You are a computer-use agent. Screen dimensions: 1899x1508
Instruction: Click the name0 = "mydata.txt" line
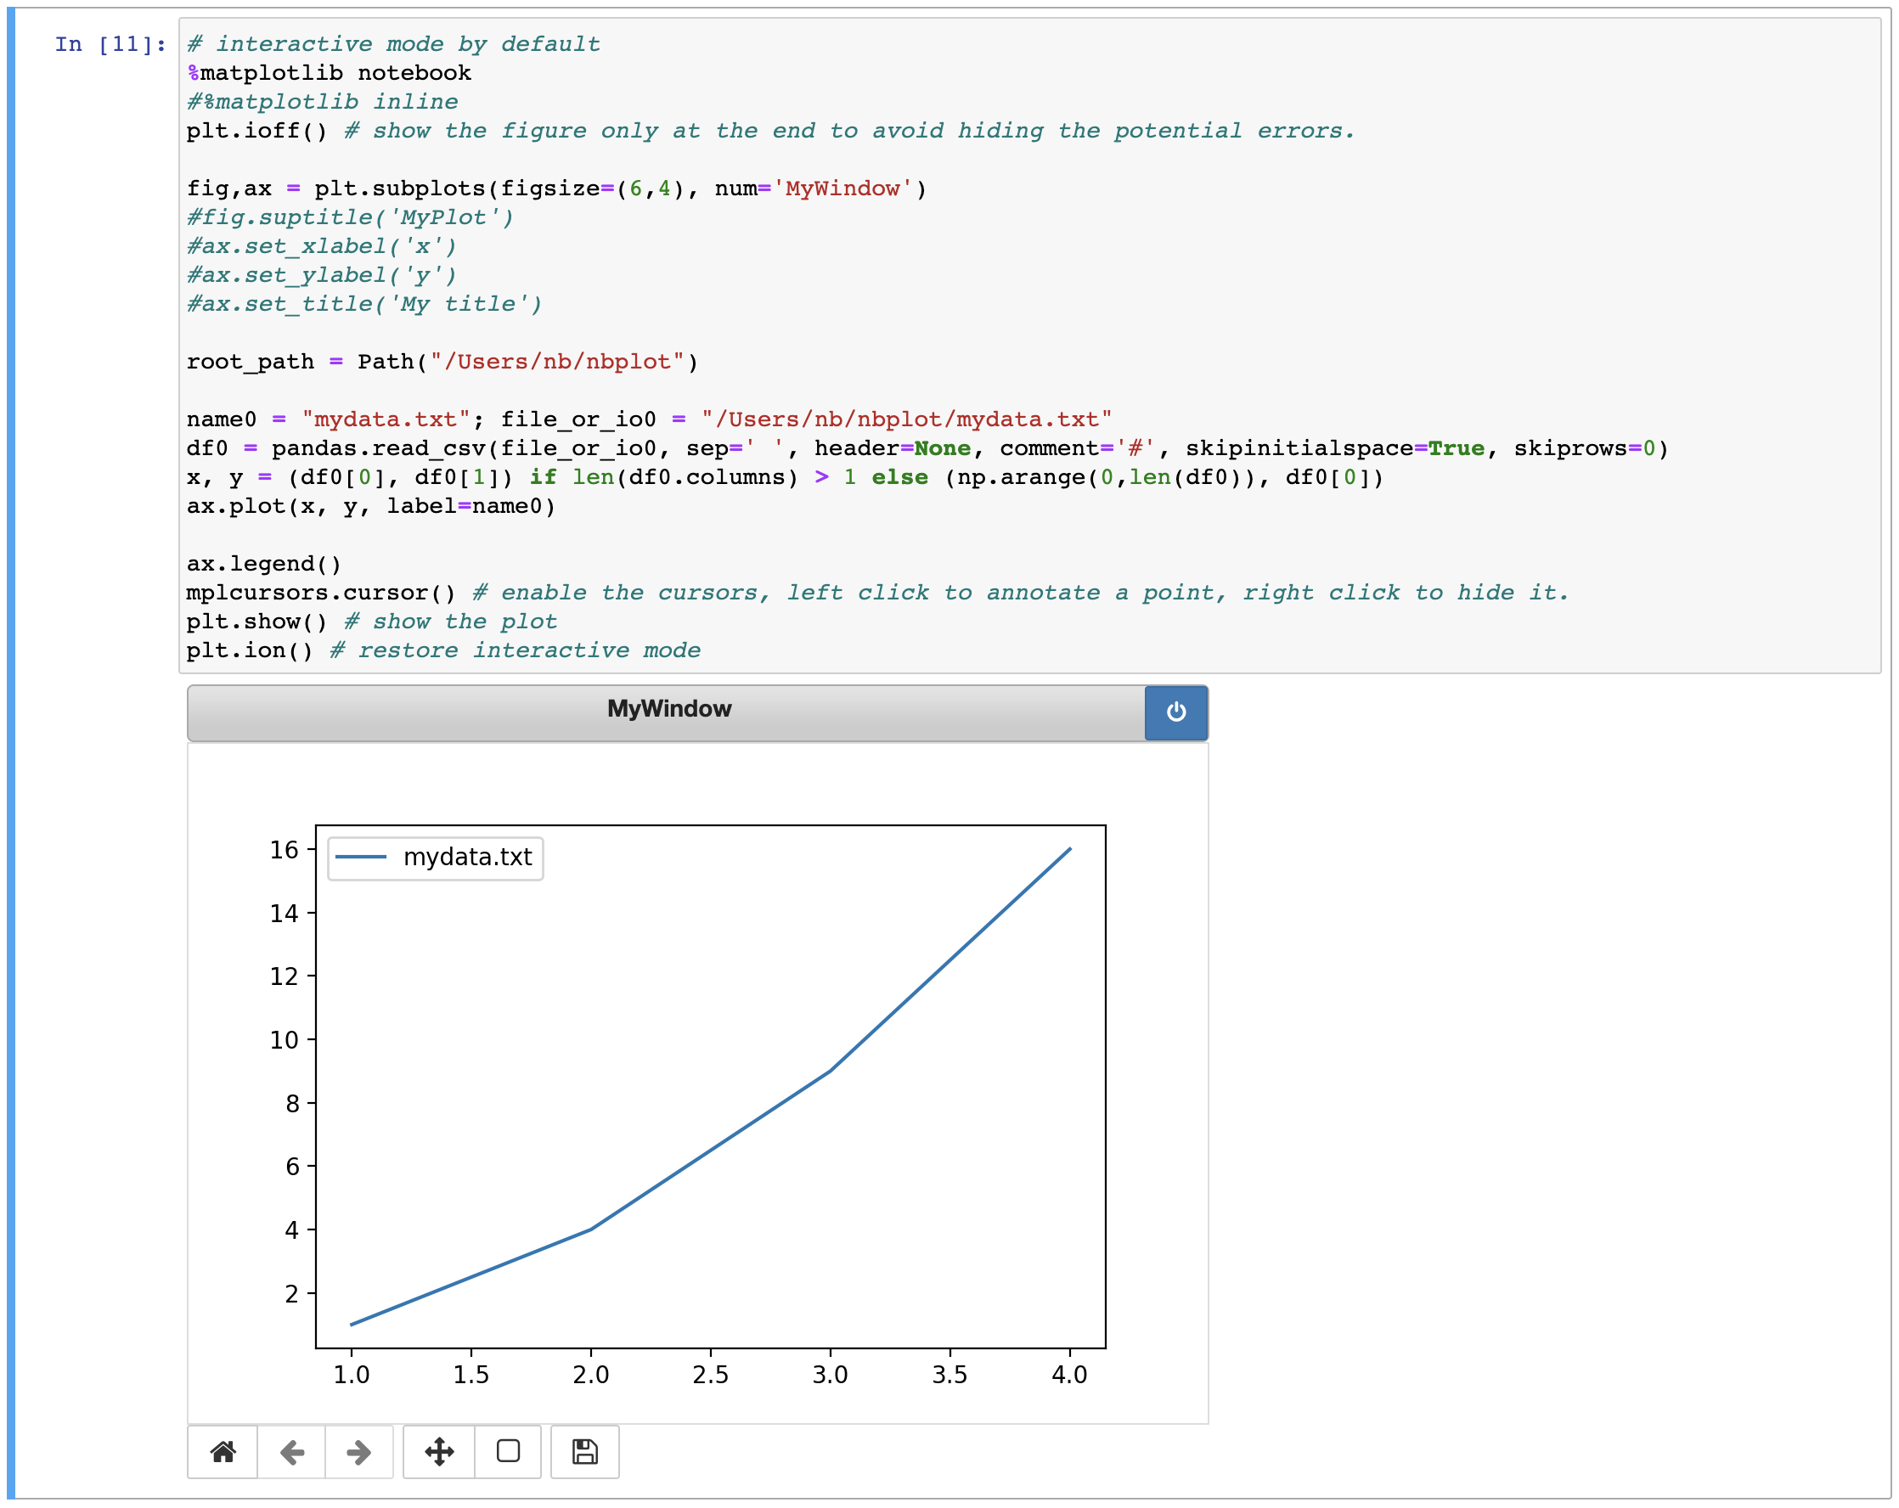tap(649, 419)
